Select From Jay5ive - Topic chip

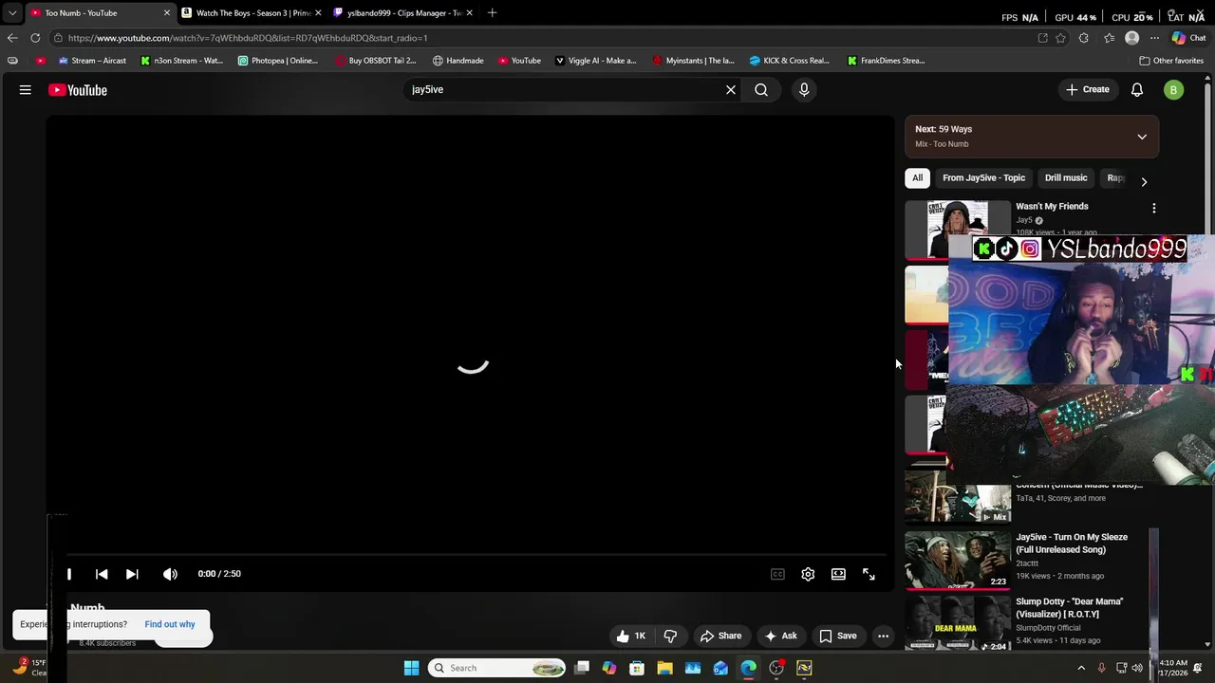click(x=983, y=177)
